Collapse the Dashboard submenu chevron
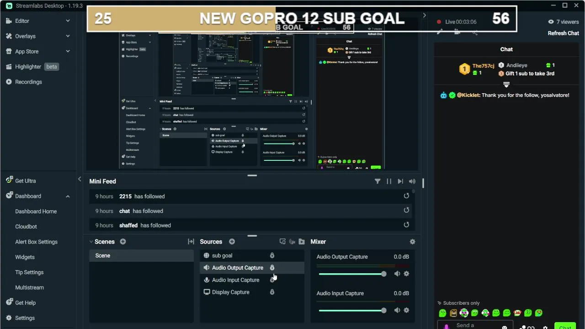 click(x=68, y=196)
